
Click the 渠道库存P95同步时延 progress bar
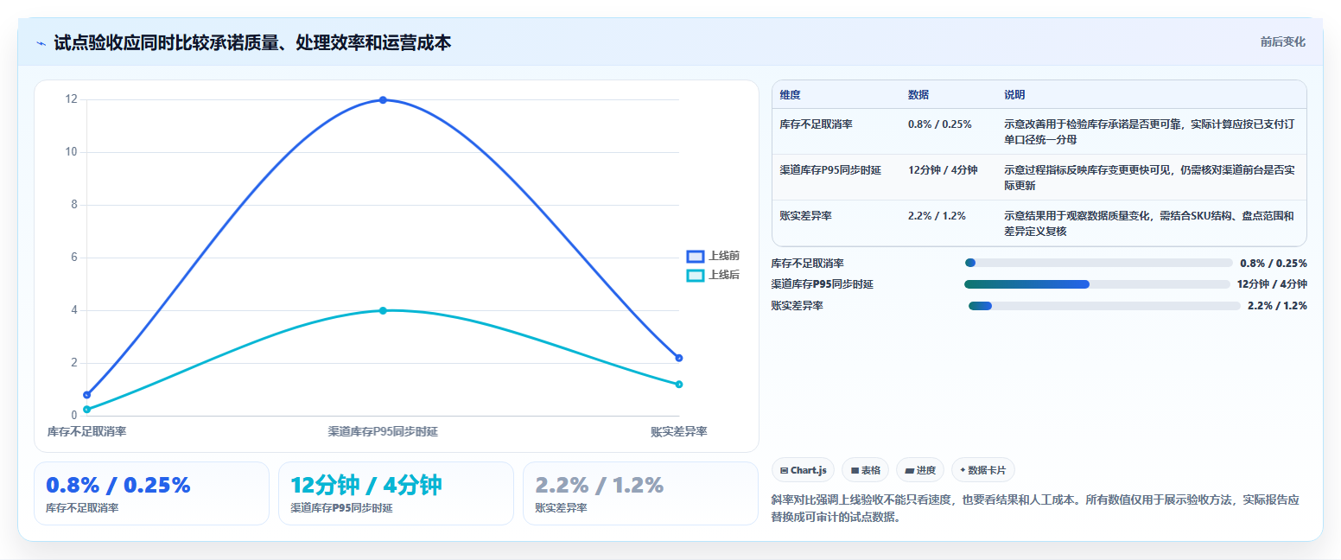point(1096,283)
